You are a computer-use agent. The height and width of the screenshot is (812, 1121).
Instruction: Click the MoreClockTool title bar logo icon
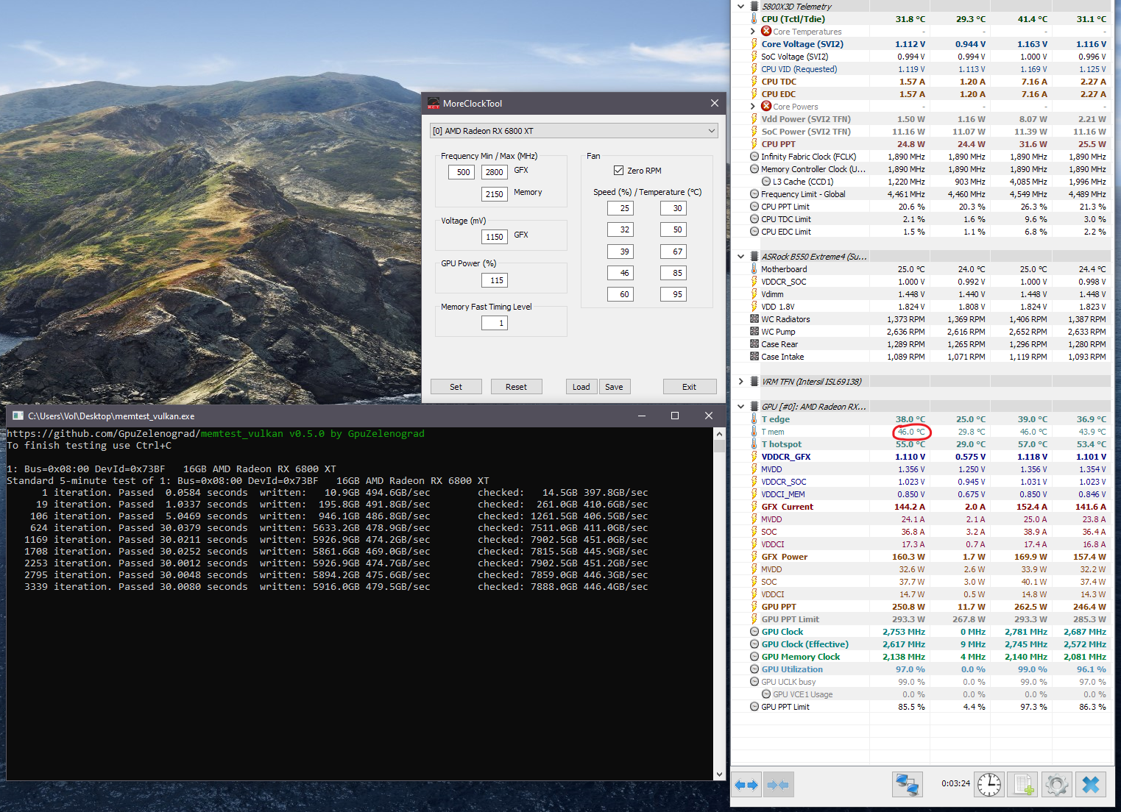[x=434, y=104]
